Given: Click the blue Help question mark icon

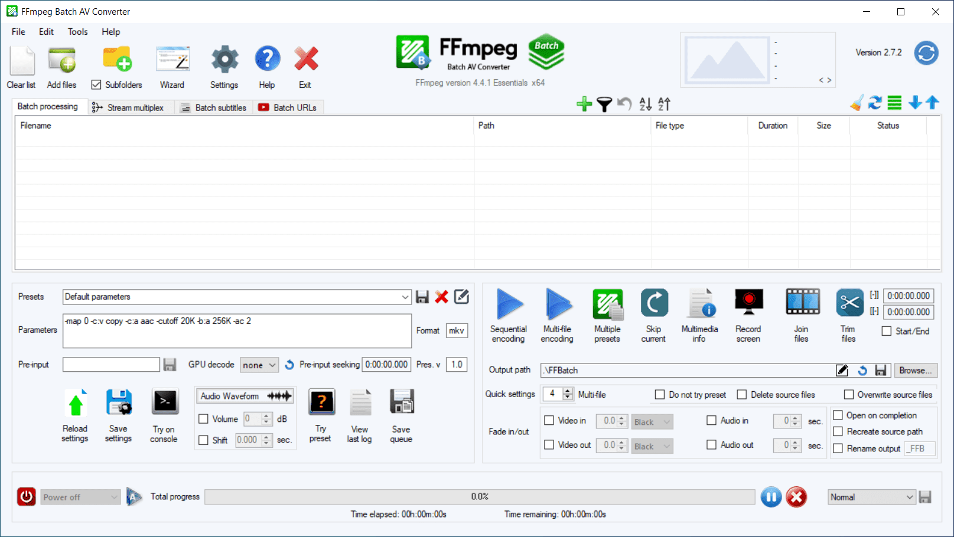Looking at the screenshot, I should 267,59.
